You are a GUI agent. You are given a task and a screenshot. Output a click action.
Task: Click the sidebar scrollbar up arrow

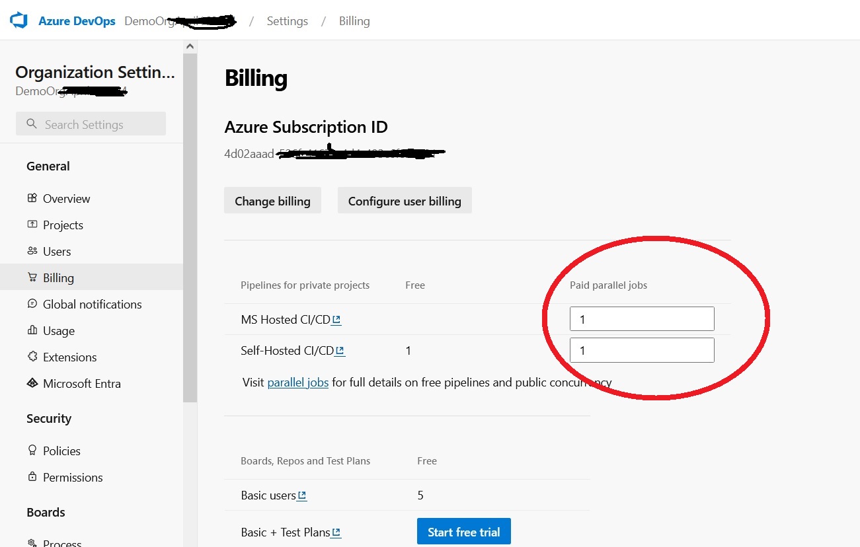coord(190,46)
